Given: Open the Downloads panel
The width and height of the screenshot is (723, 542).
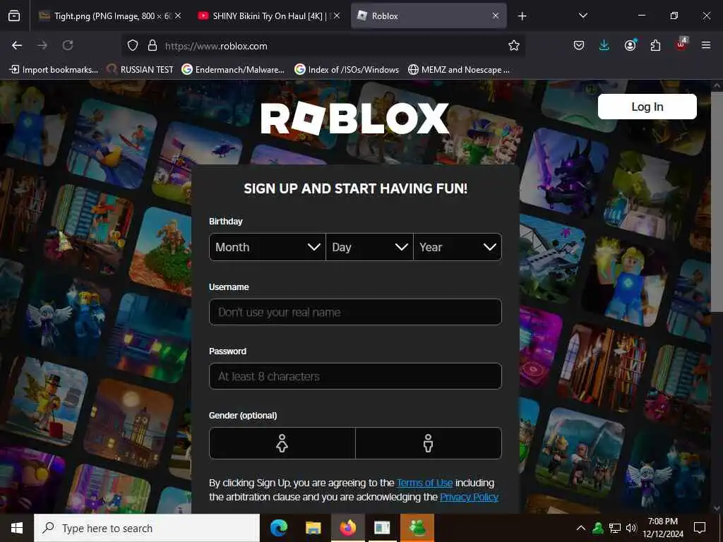Looking at the screenshot, I should pos(604,45).
